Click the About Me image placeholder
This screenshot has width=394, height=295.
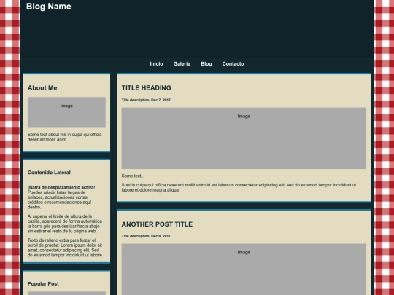66,112
